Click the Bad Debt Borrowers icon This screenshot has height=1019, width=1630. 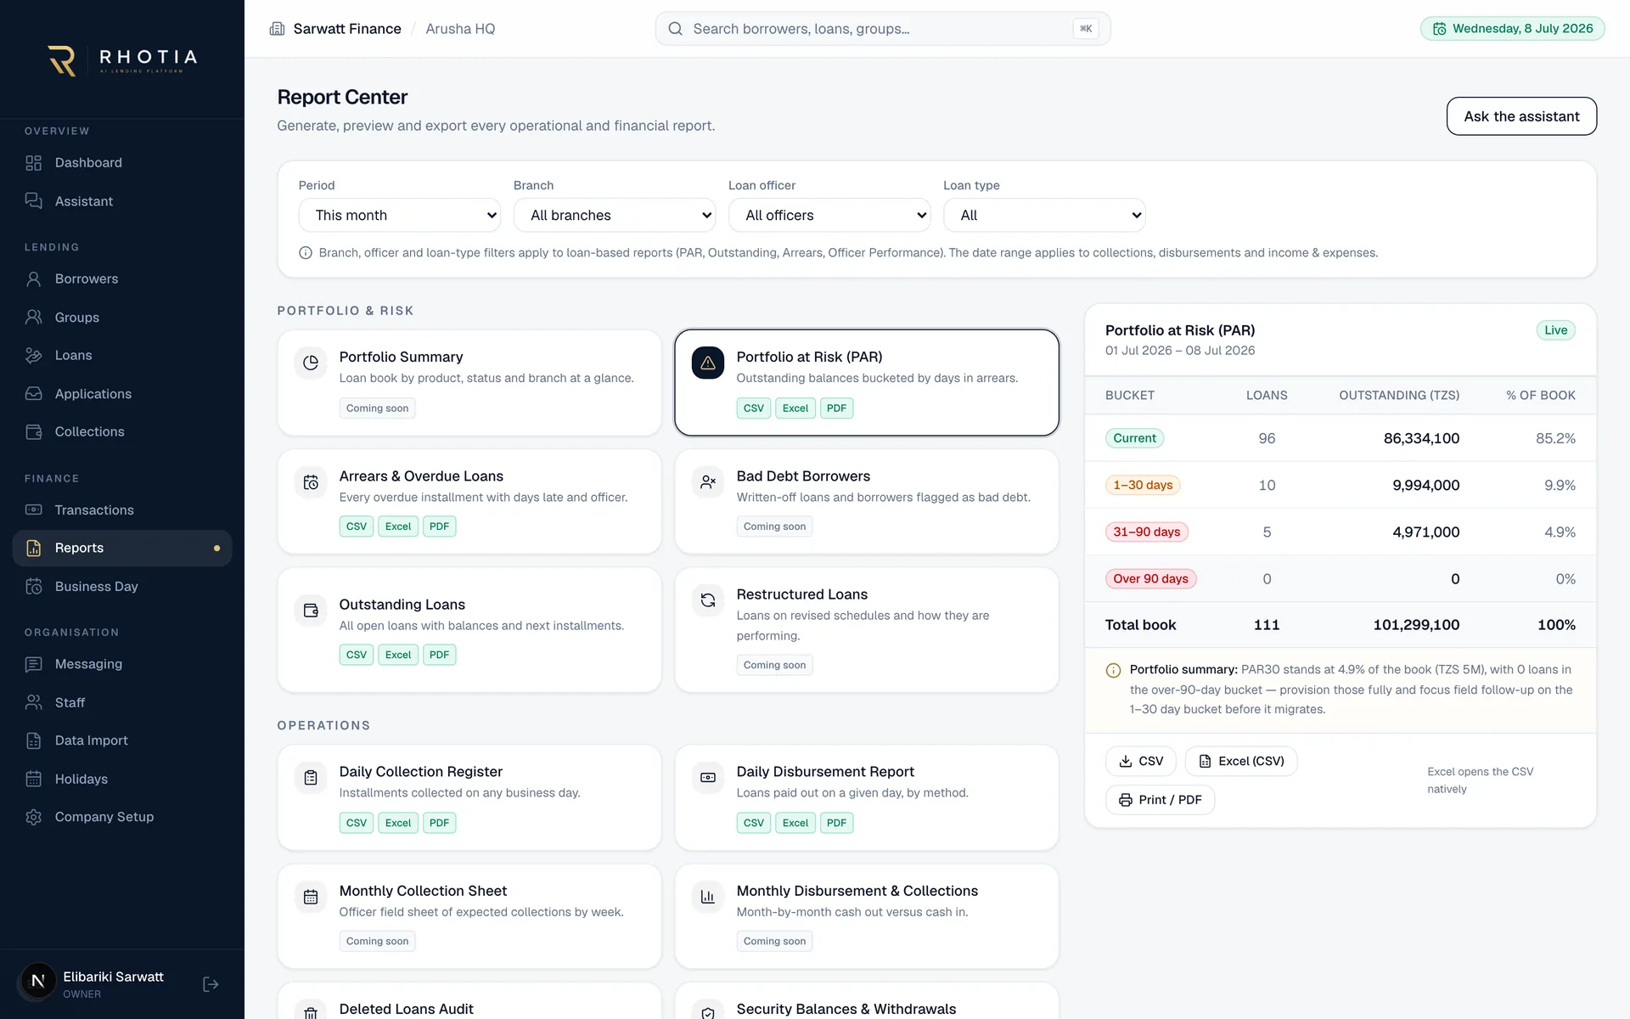(708, 482)
